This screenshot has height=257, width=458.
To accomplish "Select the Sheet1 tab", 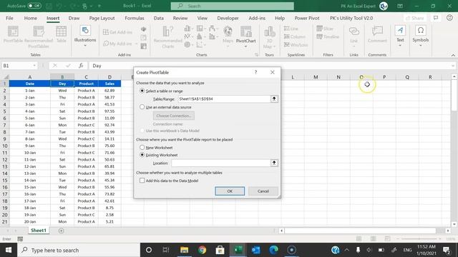I will [39, 230].
